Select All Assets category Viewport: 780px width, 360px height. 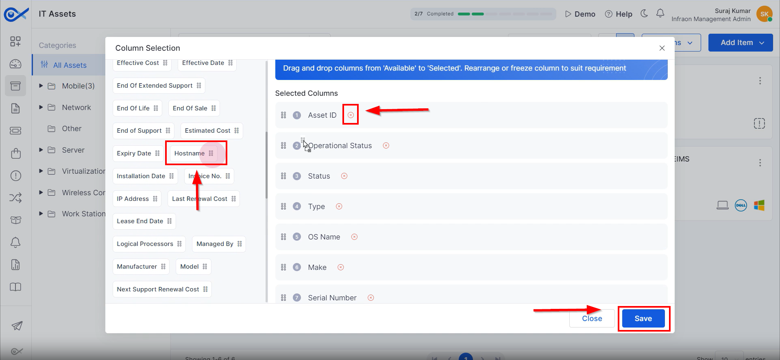click(70, 65)
